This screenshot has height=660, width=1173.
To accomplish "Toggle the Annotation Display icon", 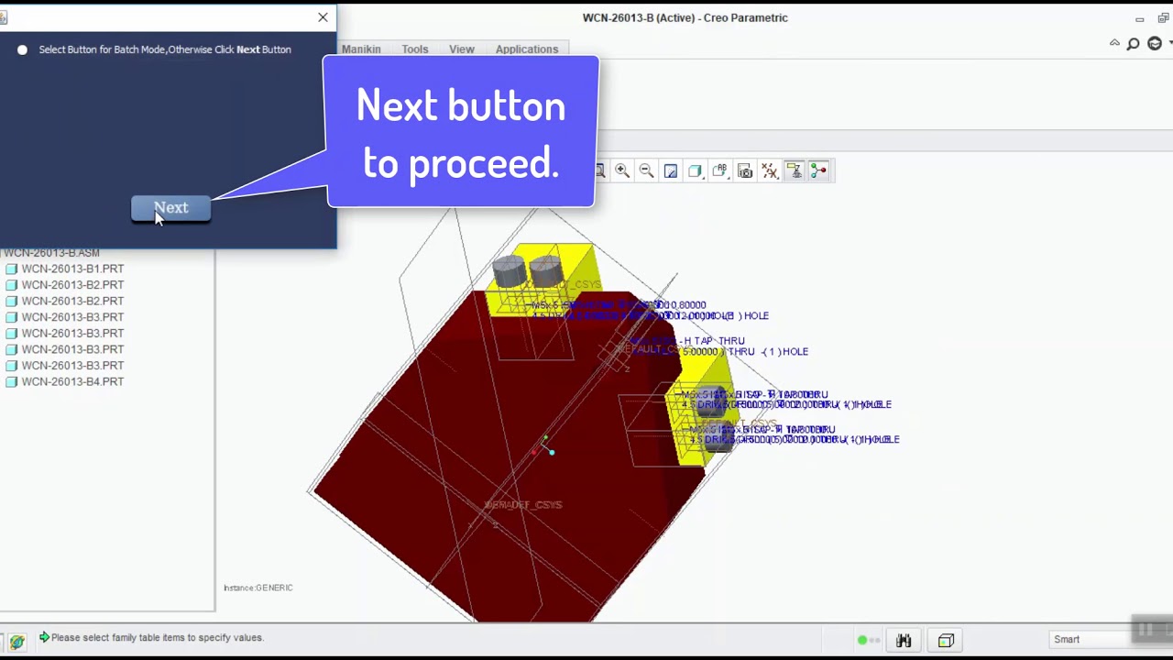I will tap(795, 170).
